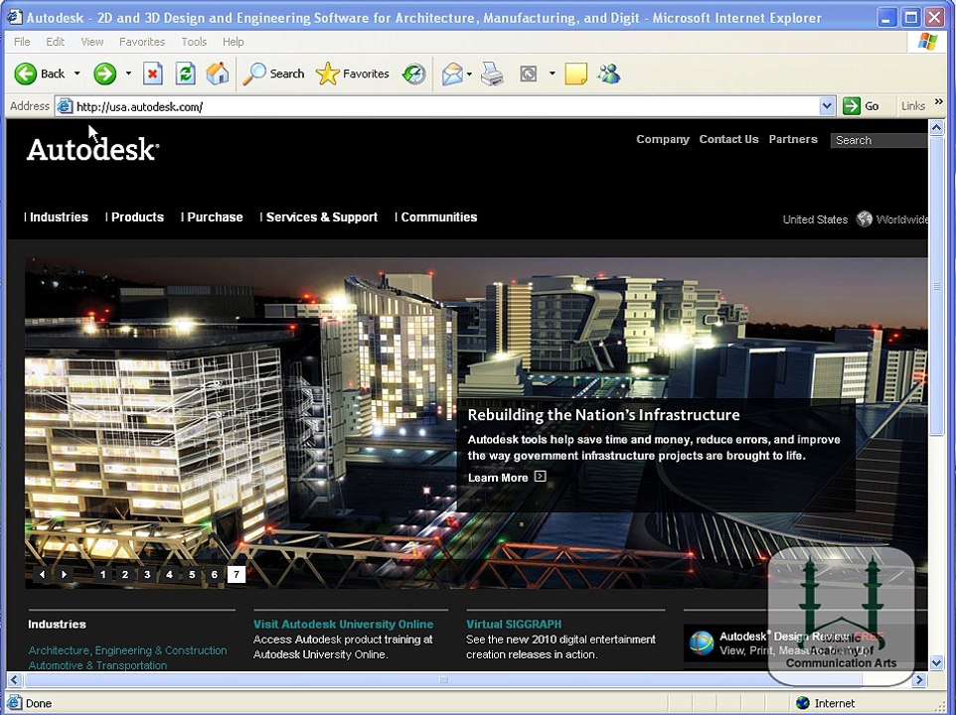Click the address bar URL field
The height and width of the screenshot is (715, 956).
[x=445, y=106]
